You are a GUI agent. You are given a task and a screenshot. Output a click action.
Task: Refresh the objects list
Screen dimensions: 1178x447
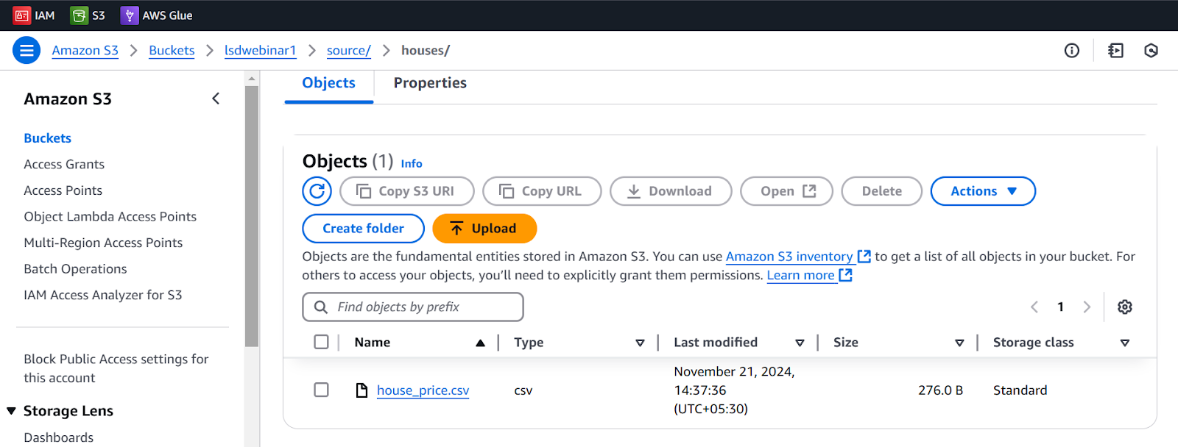pyautogui.click(x=317, y=191)
